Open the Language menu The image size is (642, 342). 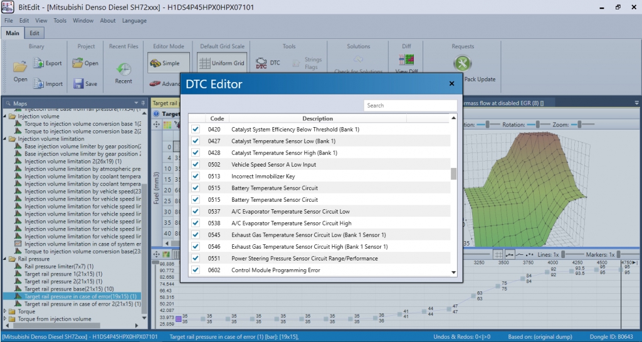click(134, 21)
